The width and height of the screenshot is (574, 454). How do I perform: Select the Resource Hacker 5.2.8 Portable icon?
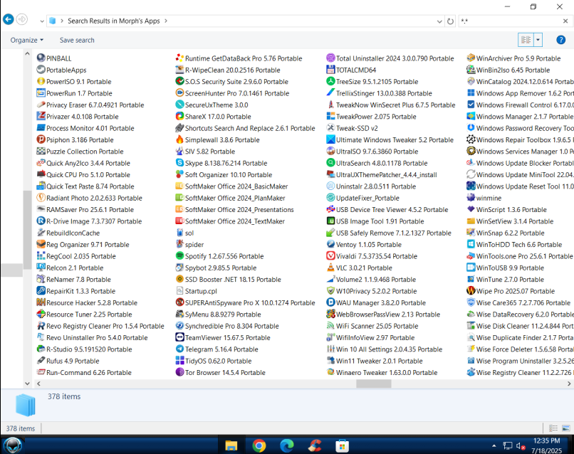tap(41, 302)
